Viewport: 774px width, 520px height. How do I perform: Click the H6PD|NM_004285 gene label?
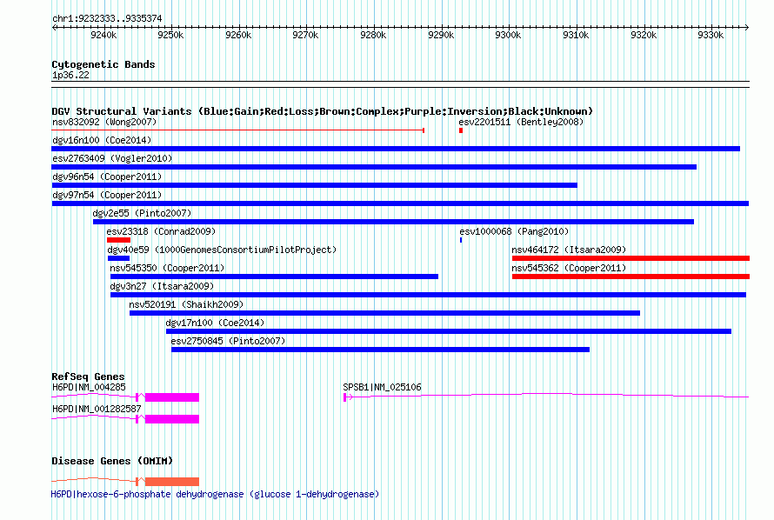[89, 387]
